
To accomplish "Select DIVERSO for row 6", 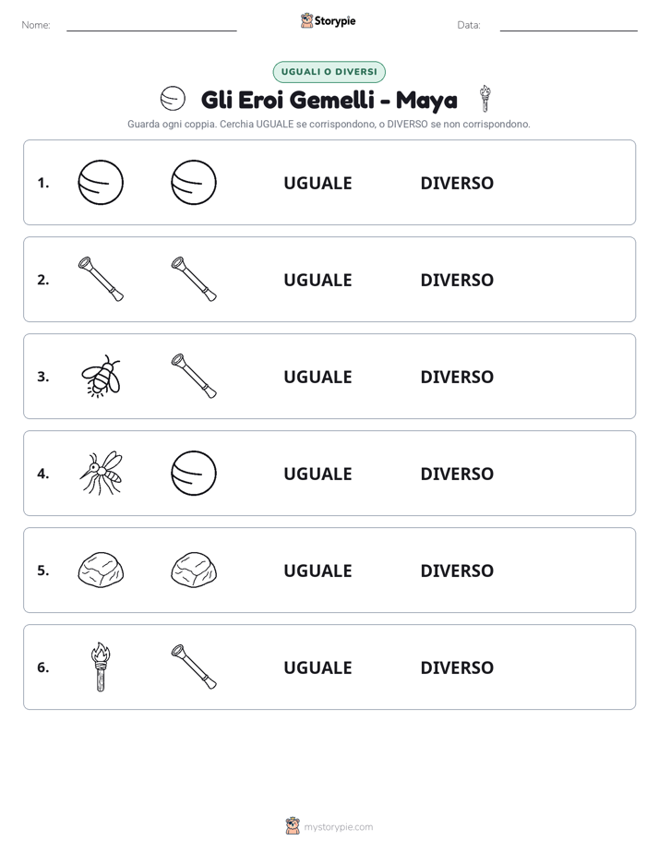I will [x=457, y=667].
